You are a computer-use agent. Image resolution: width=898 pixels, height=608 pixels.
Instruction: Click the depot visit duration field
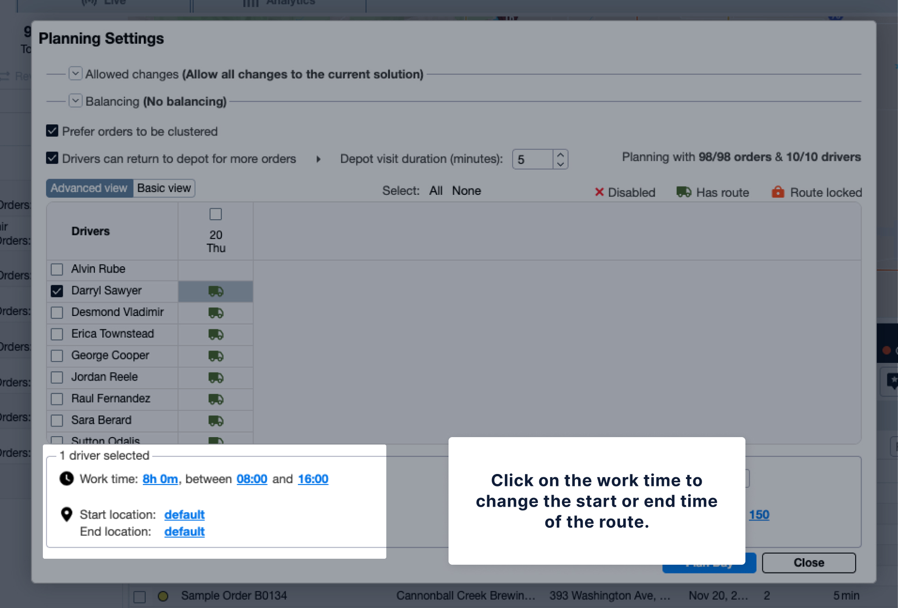pos(533,160)
